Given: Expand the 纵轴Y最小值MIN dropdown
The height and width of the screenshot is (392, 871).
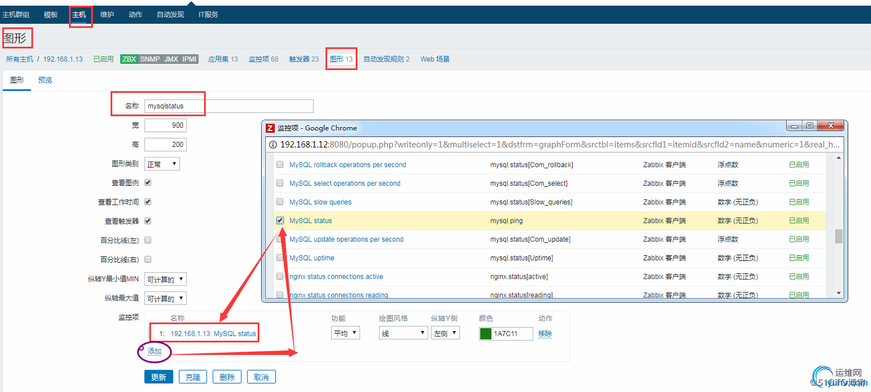Looking at the screenshot, I should [x=165, y=279].
